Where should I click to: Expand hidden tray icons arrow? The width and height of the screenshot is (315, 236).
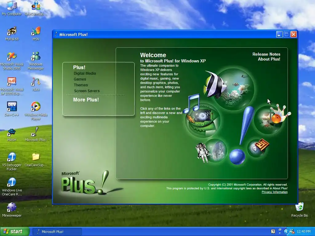click(x=287, y=232)
